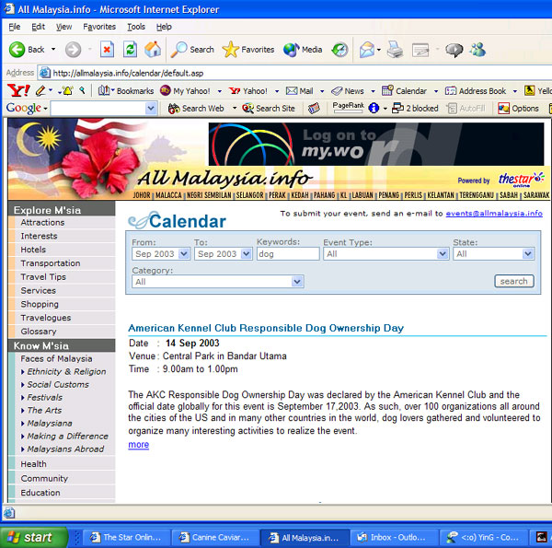Open Festivals in Know M'sia sidebar
Viewport: 552px width, 548px height.
click(x=45, y=398)
